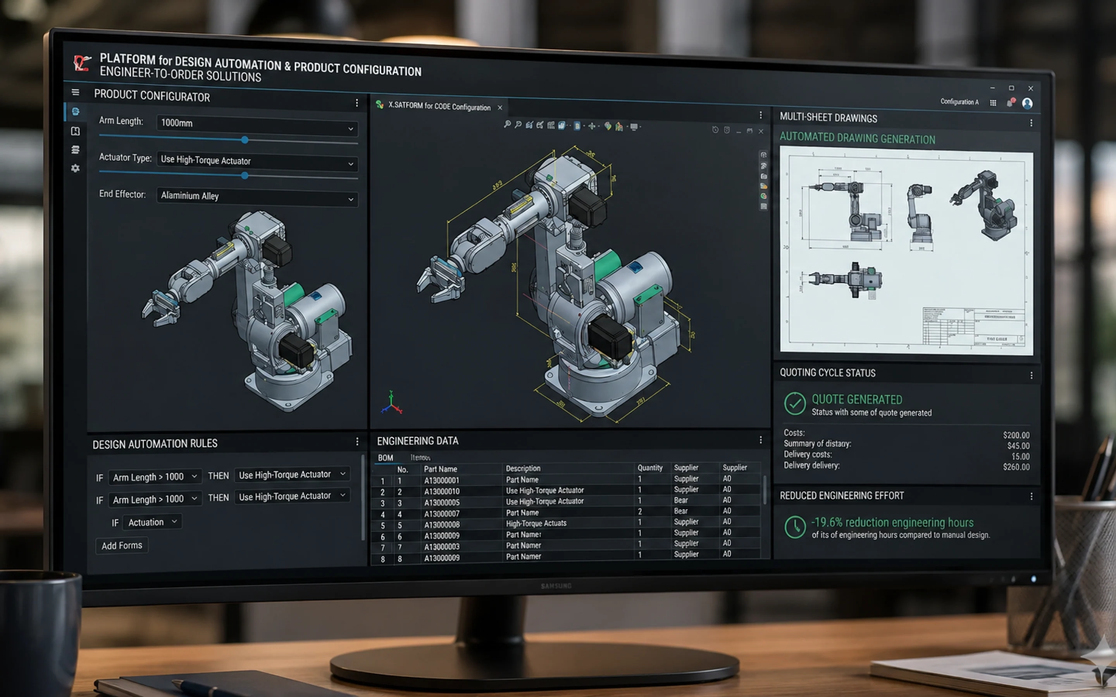Open the apps grid icon near Configuration A
The height and width of the screenshot is (697, 1116).
point(993,103)
